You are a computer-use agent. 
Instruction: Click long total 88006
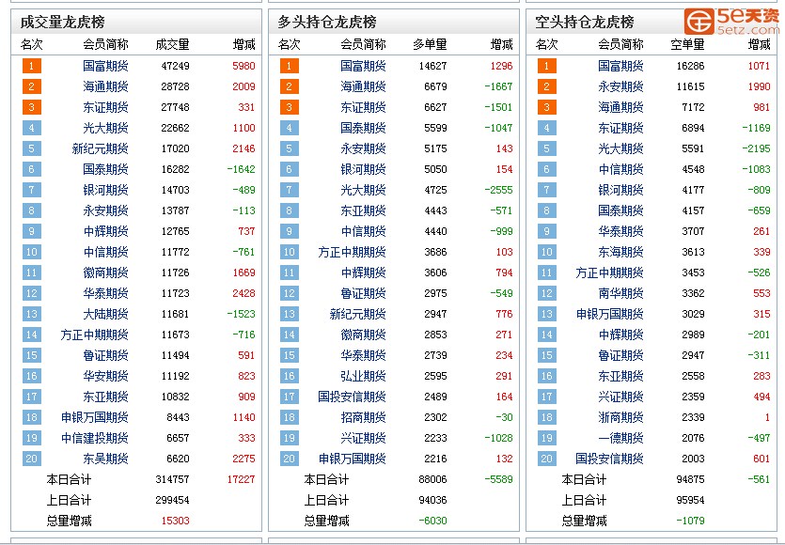[x=433, y=479]
